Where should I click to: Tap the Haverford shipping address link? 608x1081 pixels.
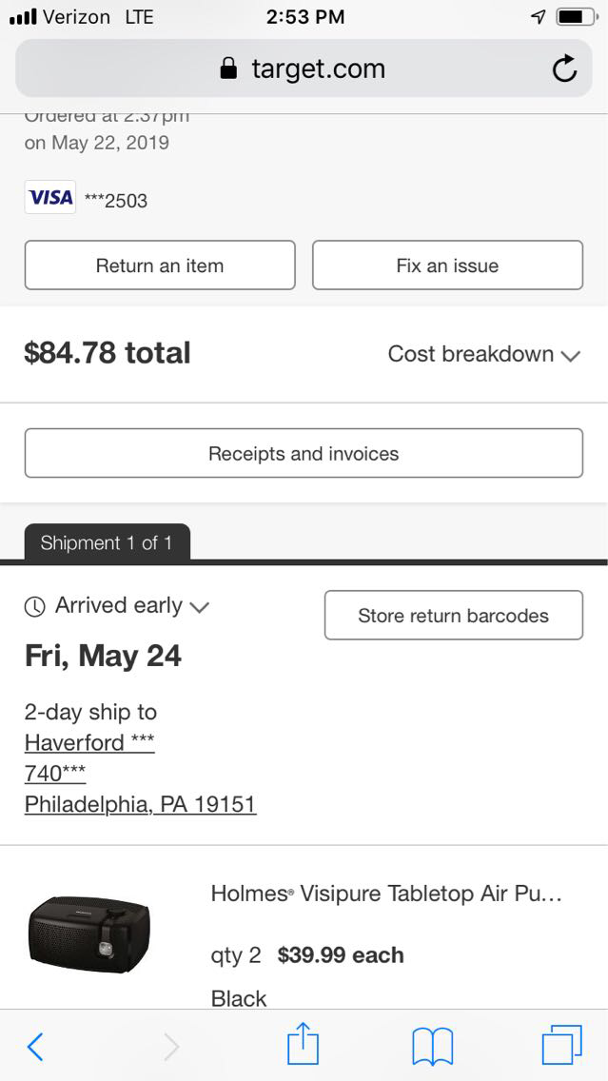coord(89,742)
